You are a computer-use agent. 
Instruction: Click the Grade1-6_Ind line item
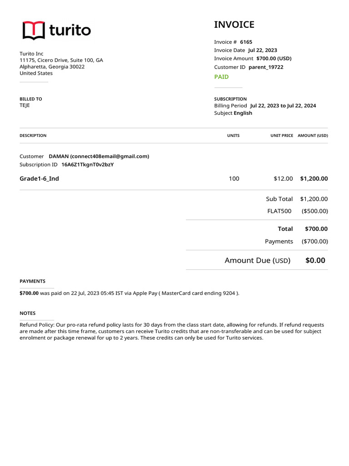click(39, 178)
